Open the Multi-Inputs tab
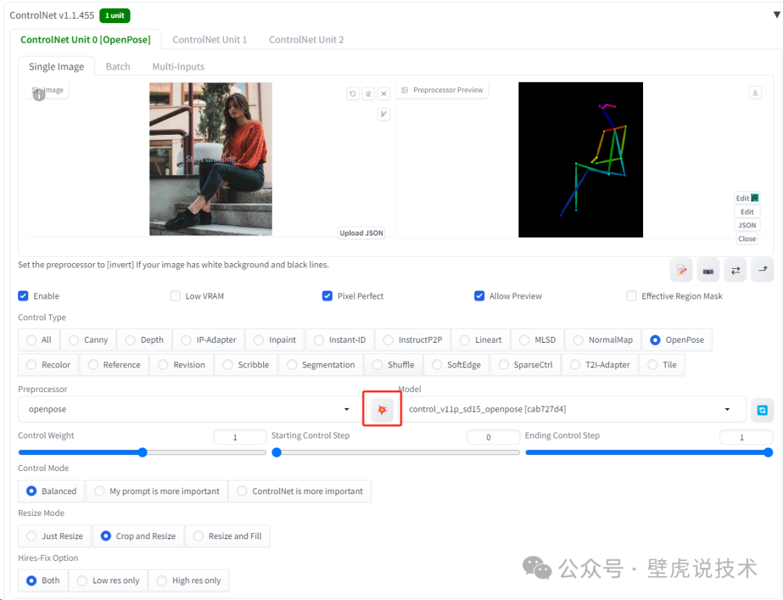 (178, 67)
